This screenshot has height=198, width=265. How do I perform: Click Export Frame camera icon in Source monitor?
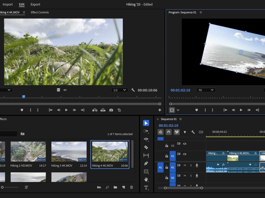coord(111,110)
